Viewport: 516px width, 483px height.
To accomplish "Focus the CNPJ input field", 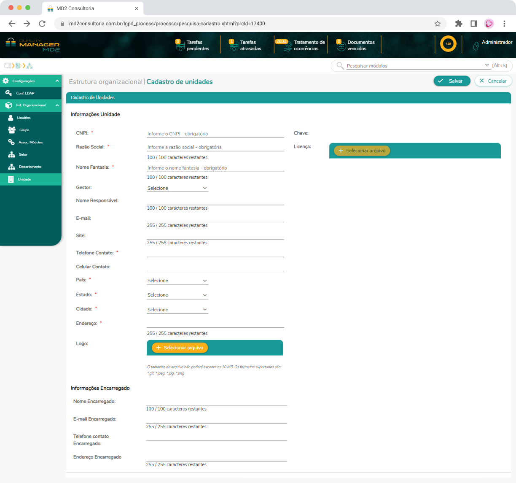I will pyautogui.click(x=215, y=133).
